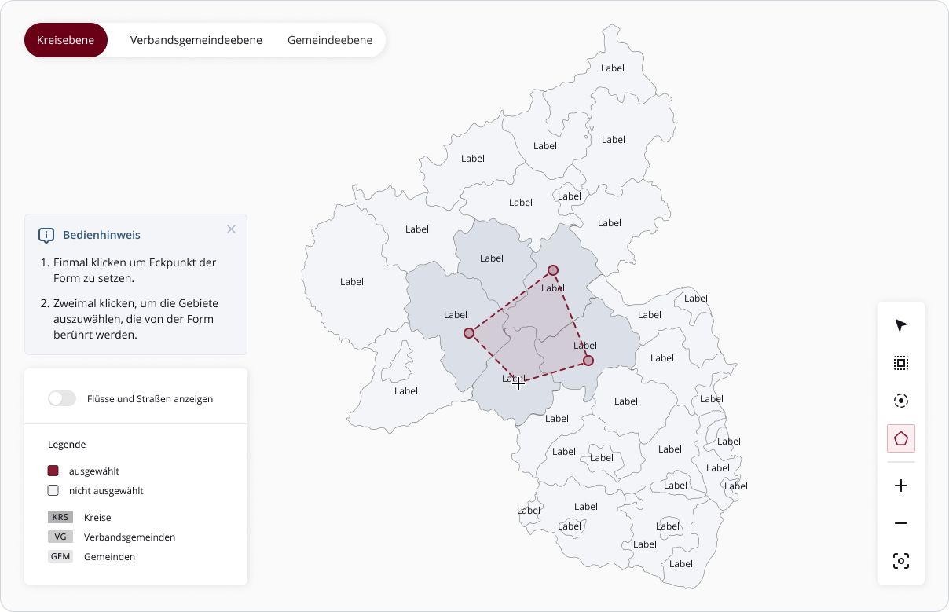This screenshot has width=949, height=612.
Task: Open the Verbandsgemeindeebene tab
Action: tap(196, 40)
